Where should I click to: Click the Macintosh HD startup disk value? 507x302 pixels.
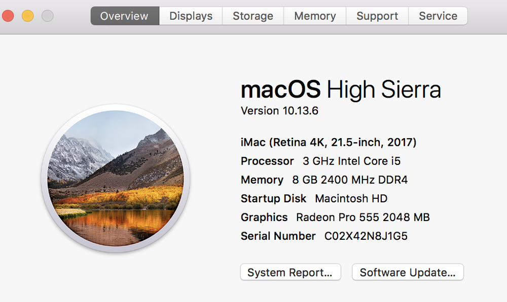(x=351, y=199)
